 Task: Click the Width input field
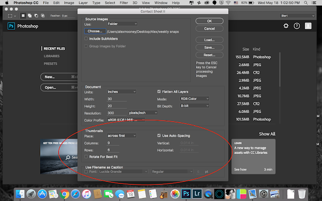117,99
